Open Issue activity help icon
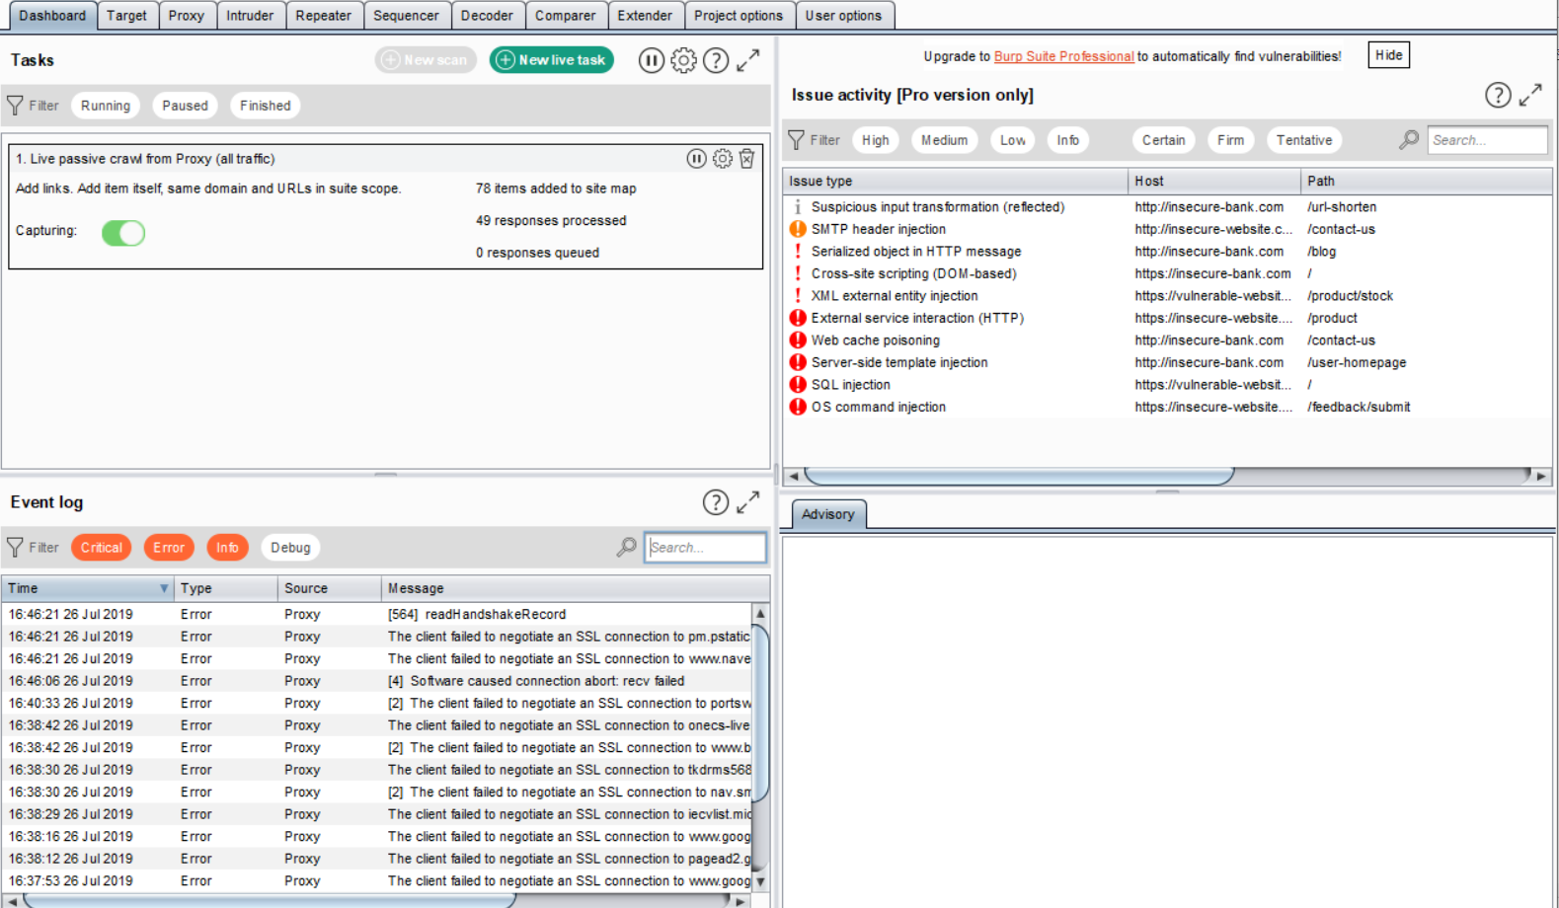This screenshot has width=1559, height=908. point(1498,95)
